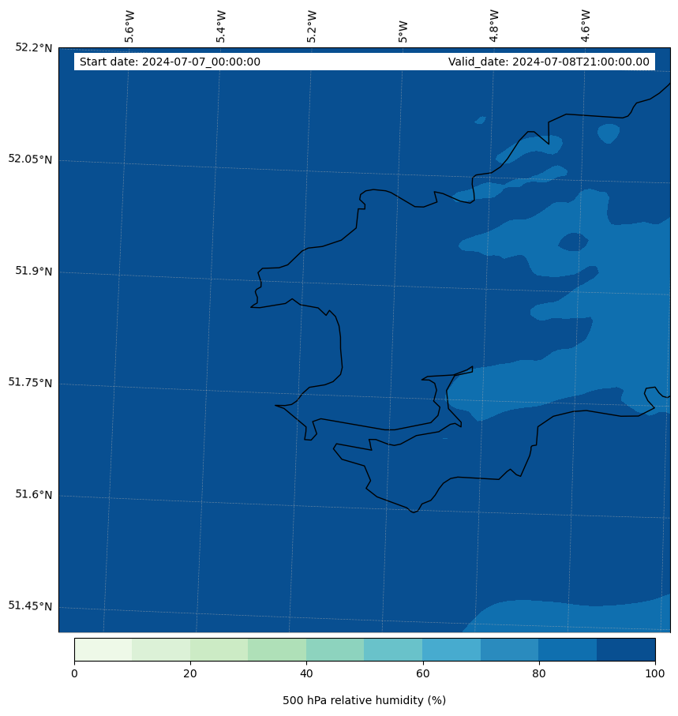Click the 80–90% colorbar swatch
The width and height of the screenshot is (678, 716).
(567, 650)
